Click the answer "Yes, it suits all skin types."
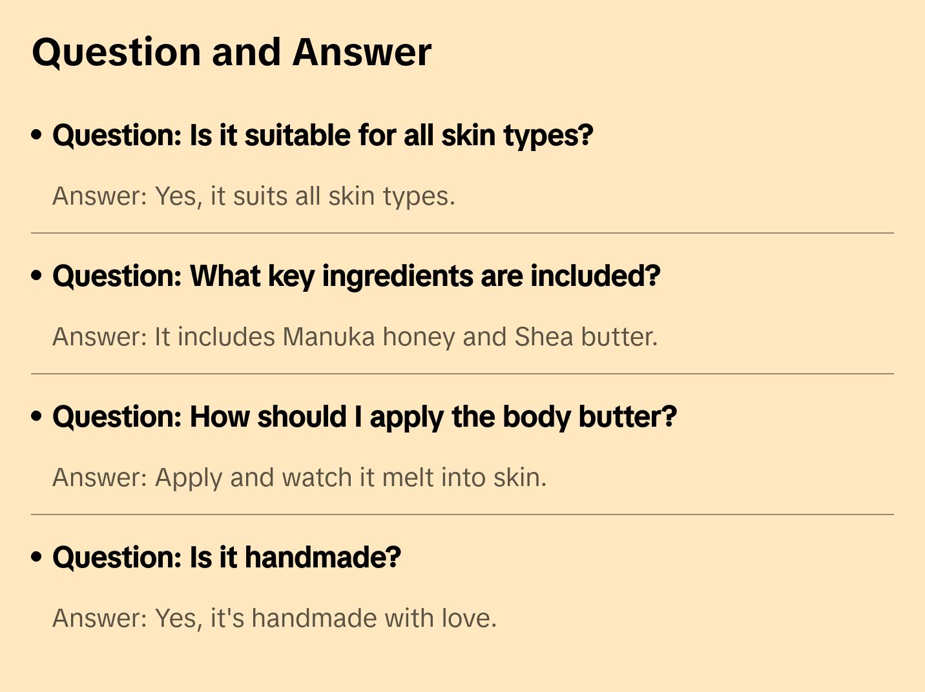 tap(254, 196)
